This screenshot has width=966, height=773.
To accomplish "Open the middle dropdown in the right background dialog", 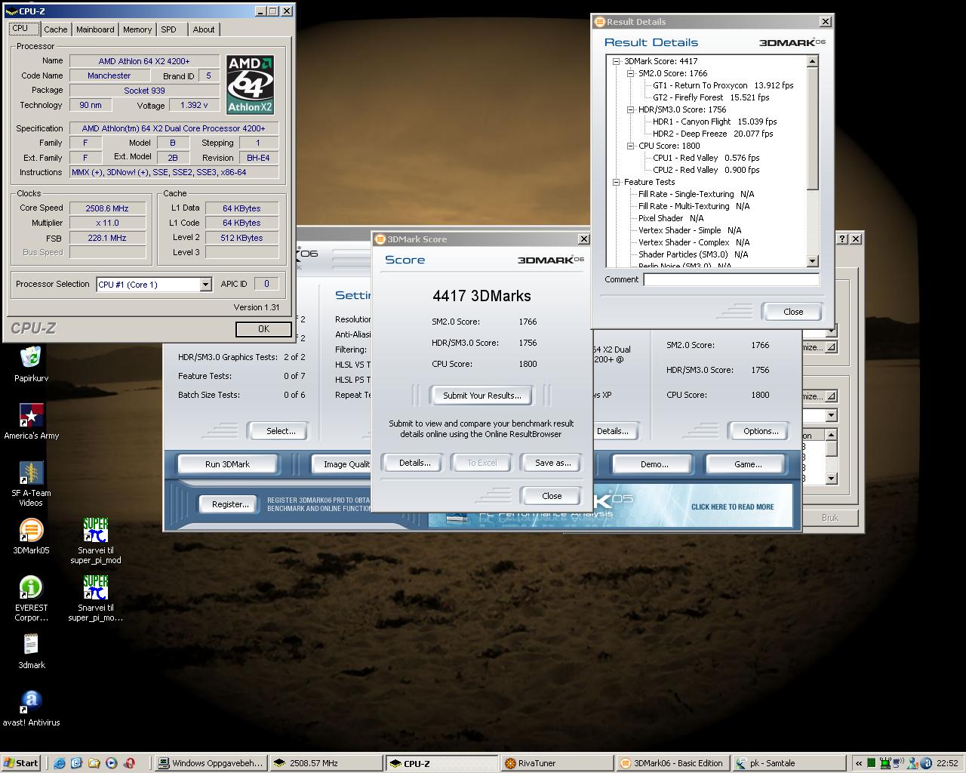I will click(831, 416).
